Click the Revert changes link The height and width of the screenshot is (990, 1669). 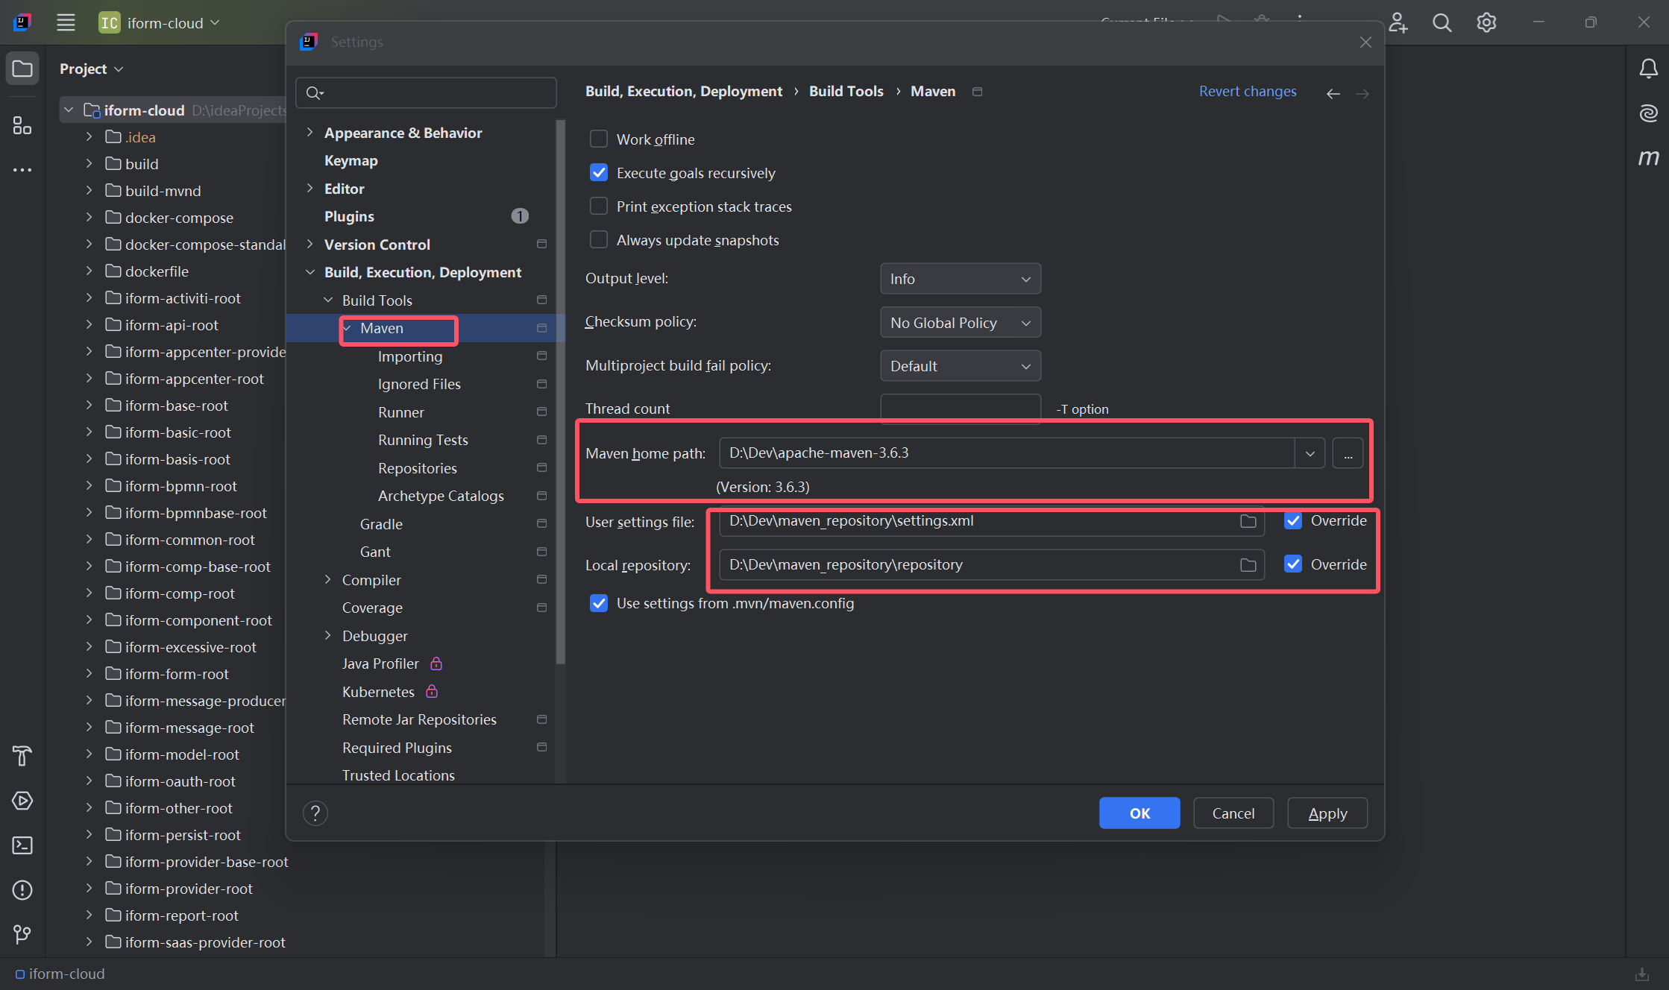point(1247,91)
